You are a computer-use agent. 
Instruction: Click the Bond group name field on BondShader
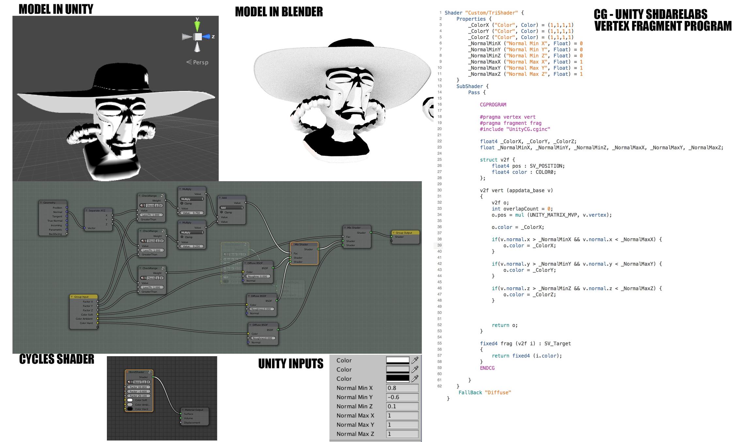click(x=137, y=382)
